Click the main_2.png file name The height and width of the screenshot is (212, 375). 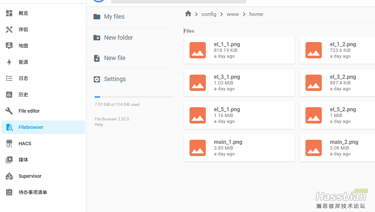pos(344,142)
